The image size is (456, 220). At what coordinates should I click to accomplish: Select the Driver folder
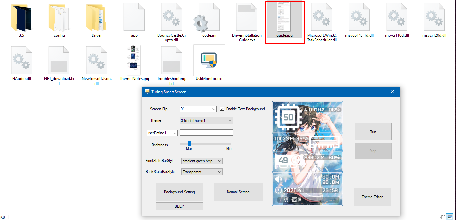pyautogui.click(x=96, y=17)
